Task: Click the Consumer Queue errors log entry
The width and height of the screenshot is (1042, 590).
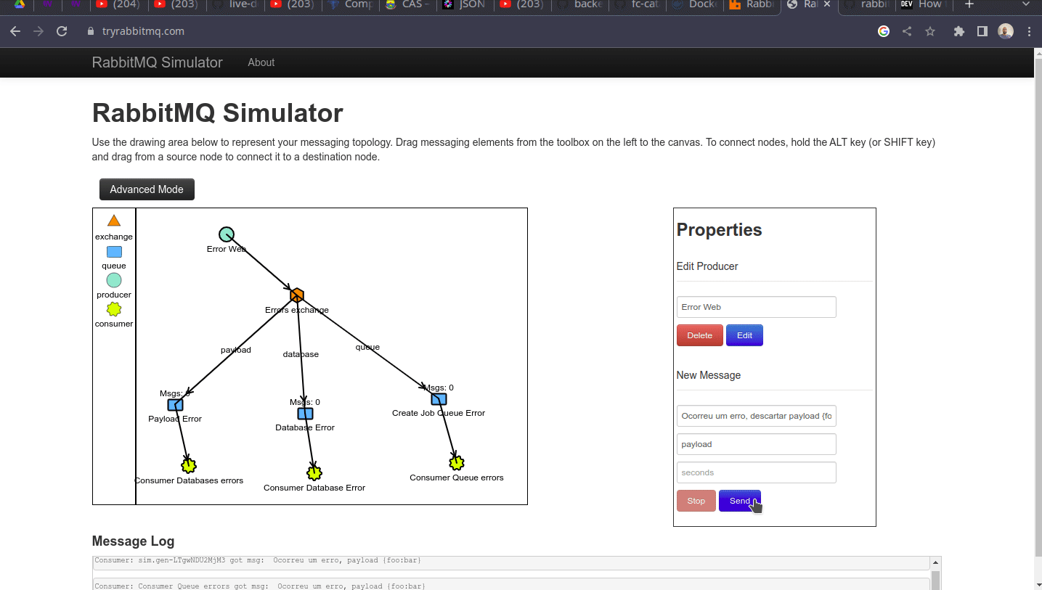Action: click(x=511, y=584)
